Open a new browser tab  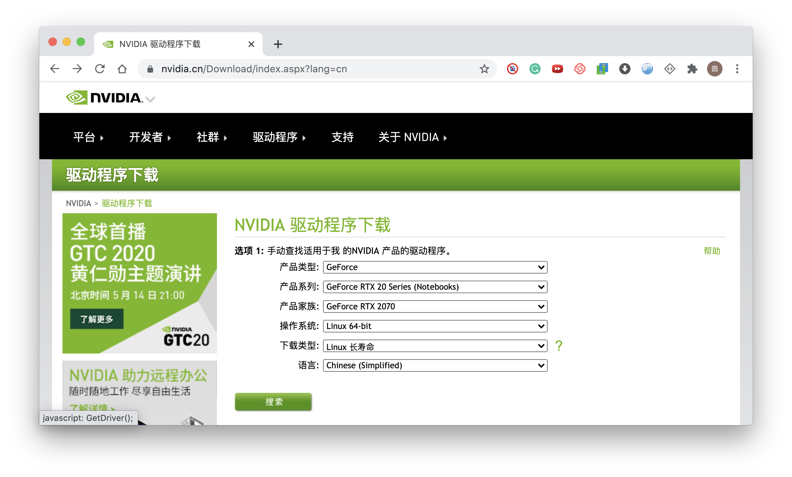(278, 44)
